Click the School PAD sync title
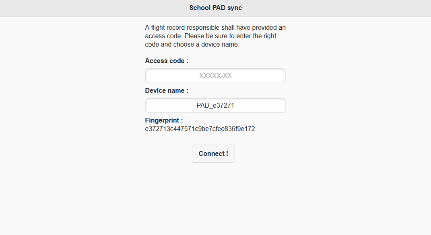This screenshot has width=431, height=235. click(x=215, y=8)
